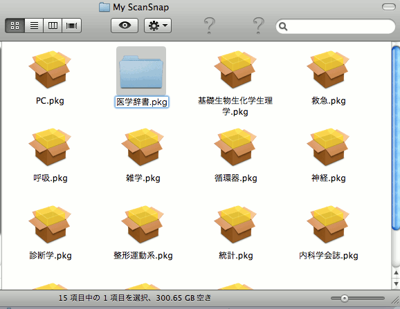Click the toolbar toggle pill button

point(388,7)
